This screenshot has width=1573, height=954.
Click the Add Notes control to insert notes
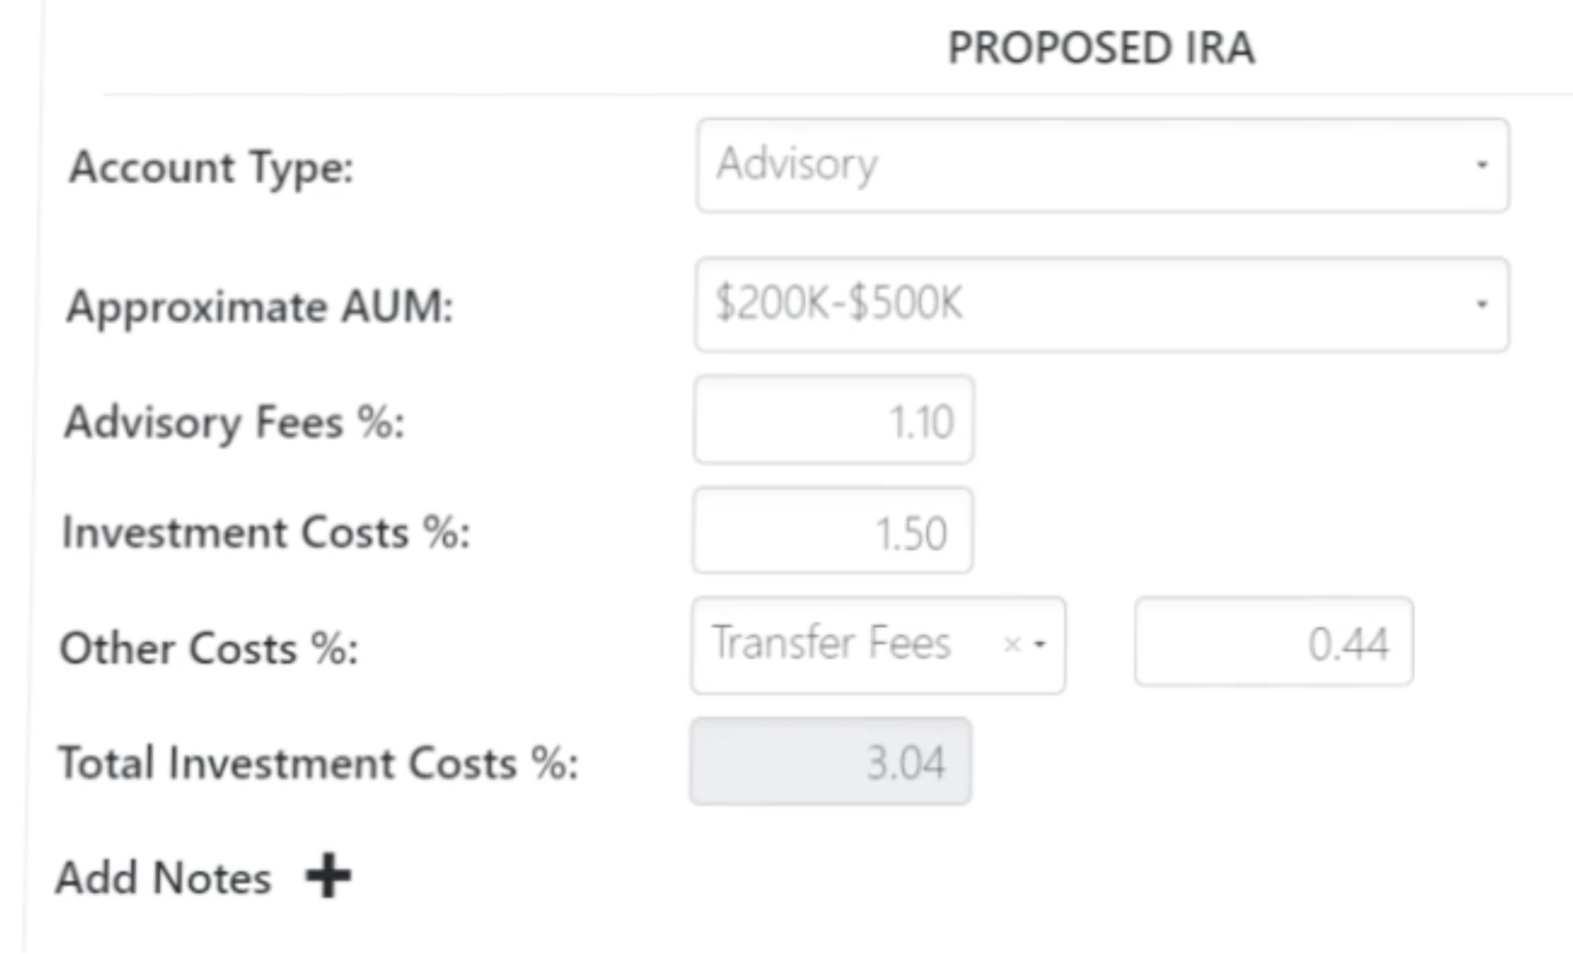pos(328,875)
